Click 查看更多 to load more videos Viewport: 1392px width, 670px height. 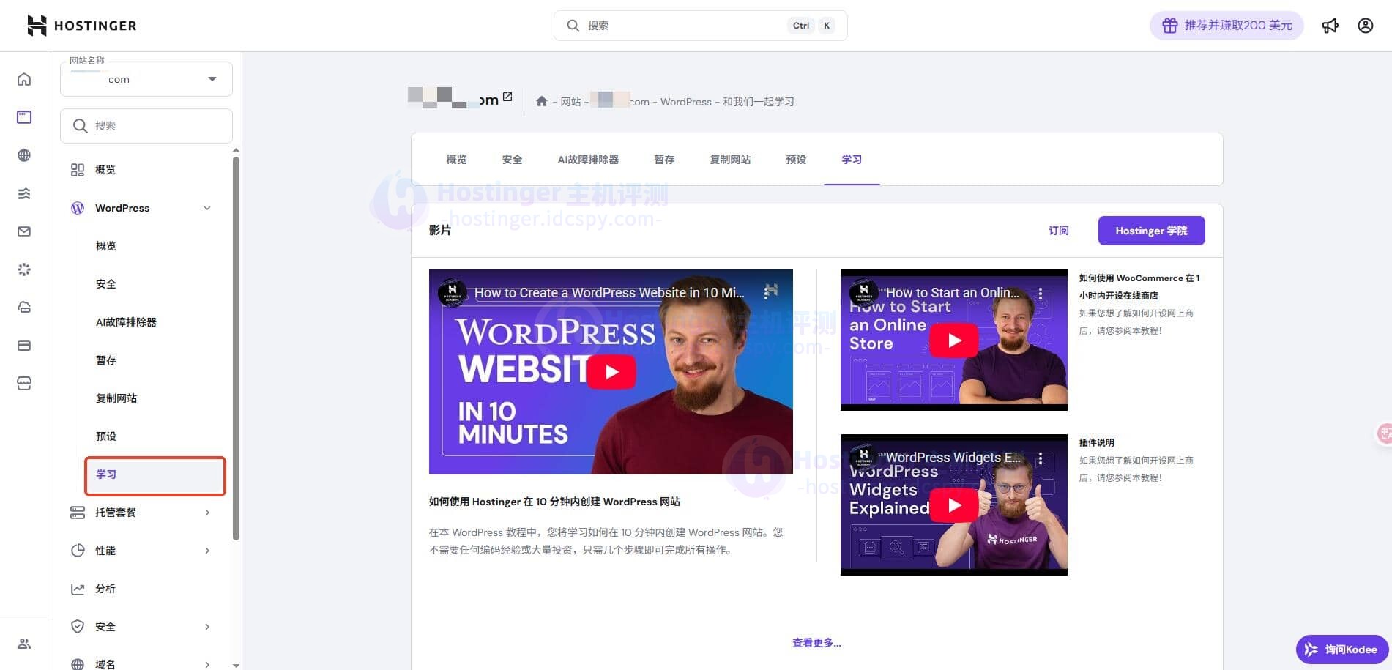pos(815,642)
